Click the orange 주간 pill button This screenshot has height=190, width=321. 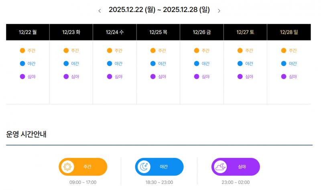(x=83, y=167)
